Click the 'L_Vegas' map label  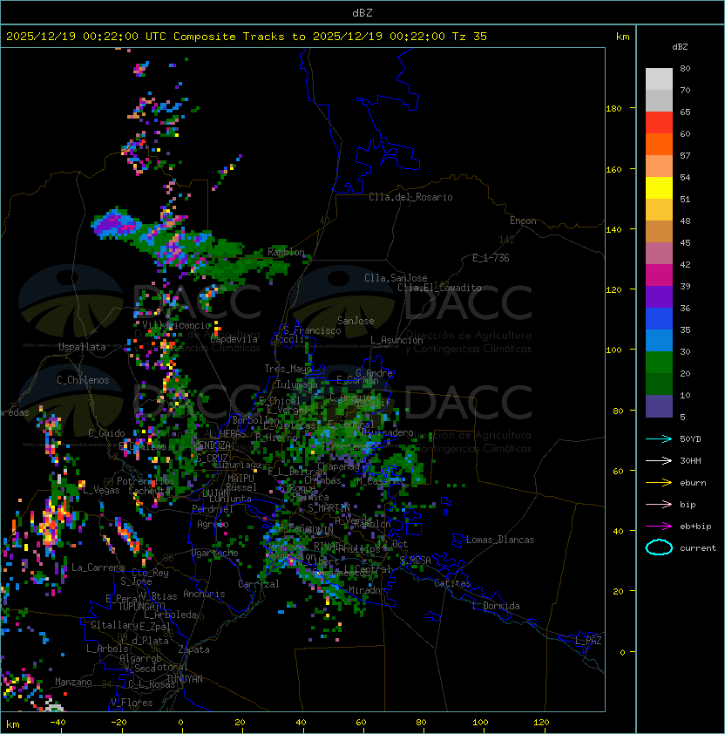click(x=101, y=490)
